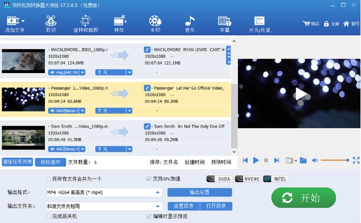
Task: Open the 特效 effects tool
Action: click(119, 24)
